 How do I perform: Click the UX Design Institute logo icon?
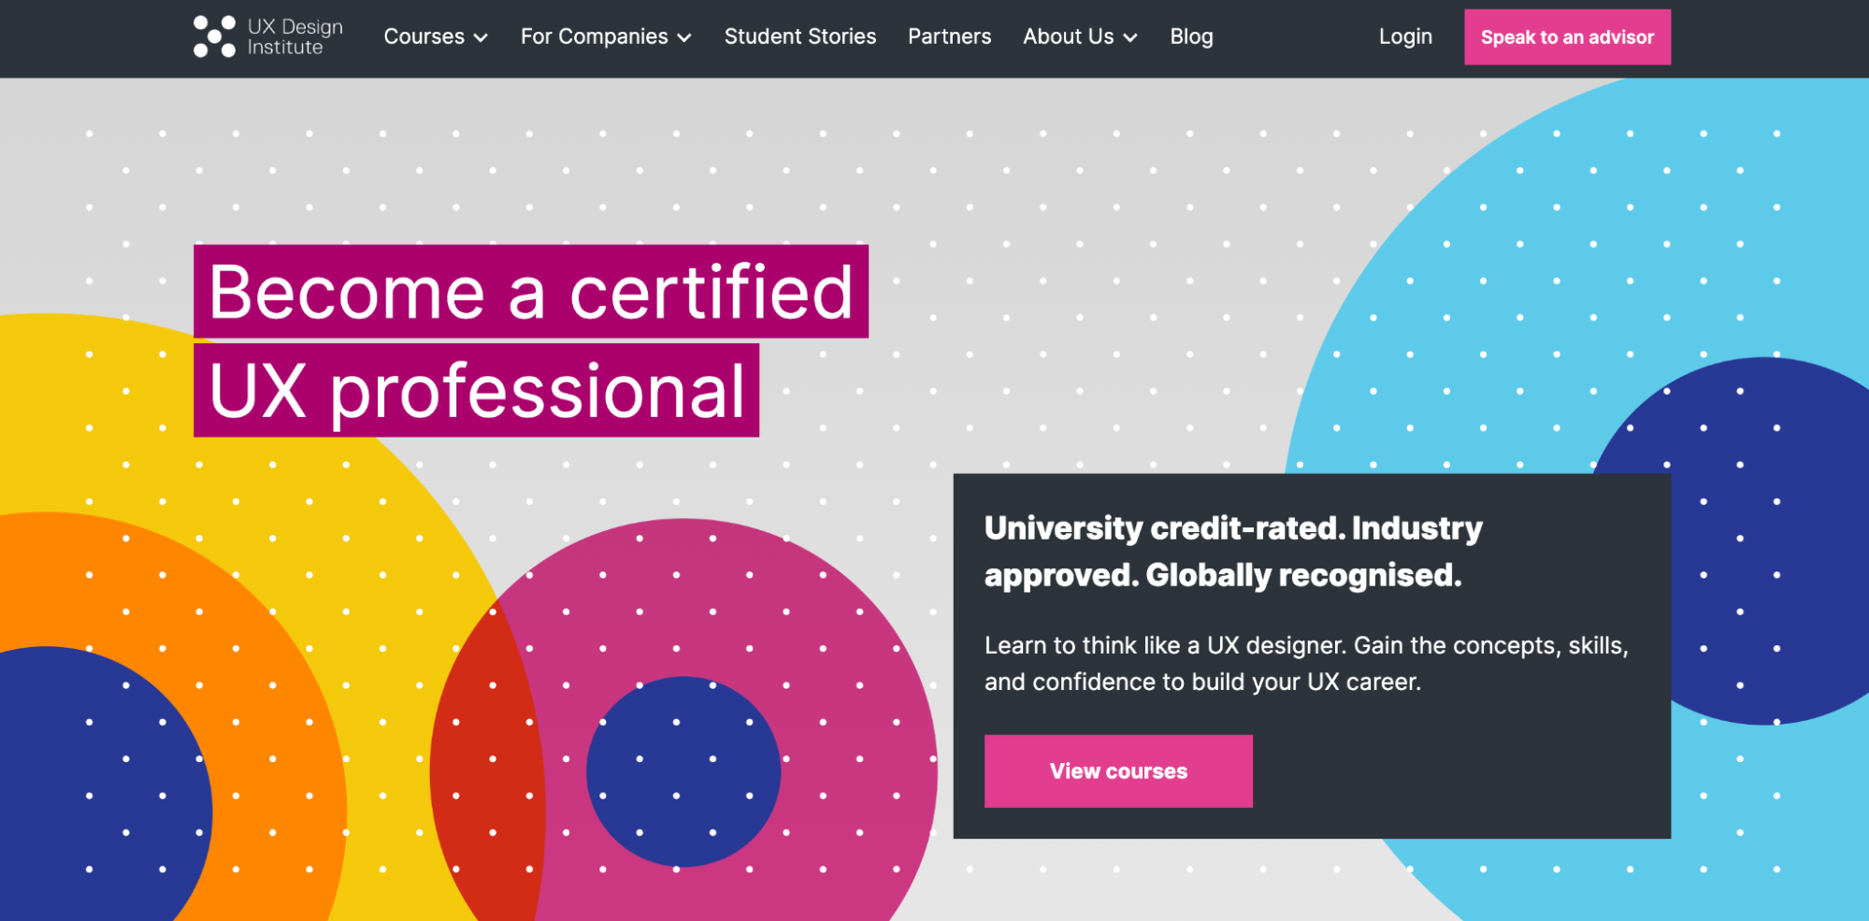(213, 35)
